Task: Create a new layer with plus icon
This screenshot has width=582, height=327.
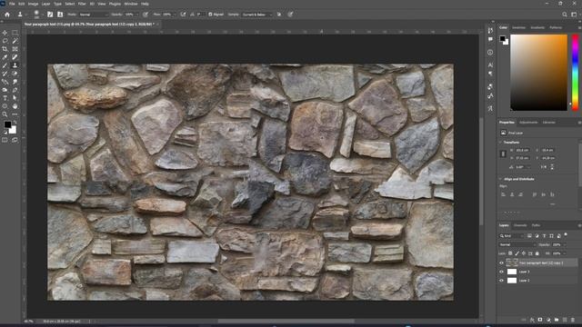Action: click(x=565, y=320)
